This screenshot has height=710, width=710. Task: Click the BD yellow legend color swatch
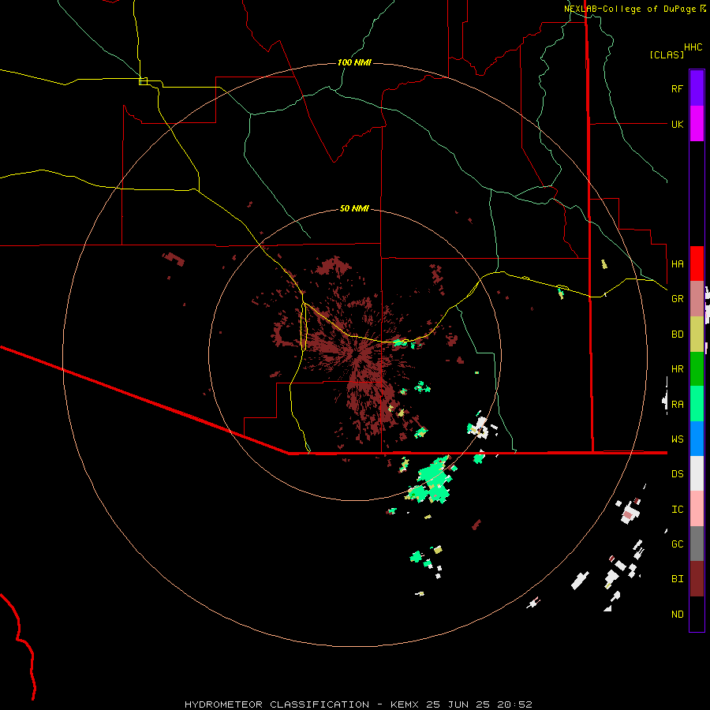[697, 334]
